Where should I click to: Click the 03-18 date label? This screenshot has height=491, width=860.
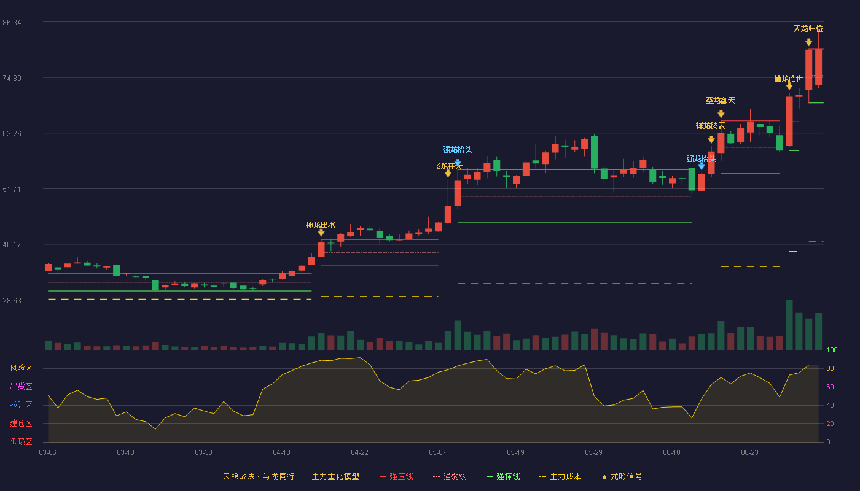click(125, 452)
